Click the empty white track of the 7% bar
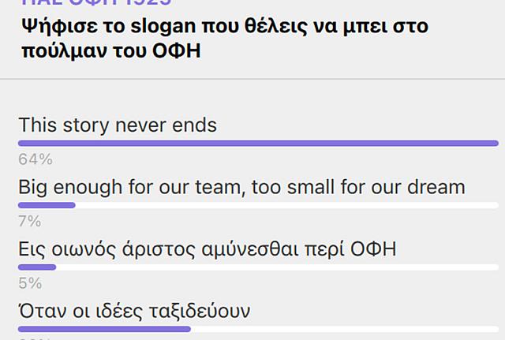The width and height of the screenshot is (505, 340). (284, 205)
